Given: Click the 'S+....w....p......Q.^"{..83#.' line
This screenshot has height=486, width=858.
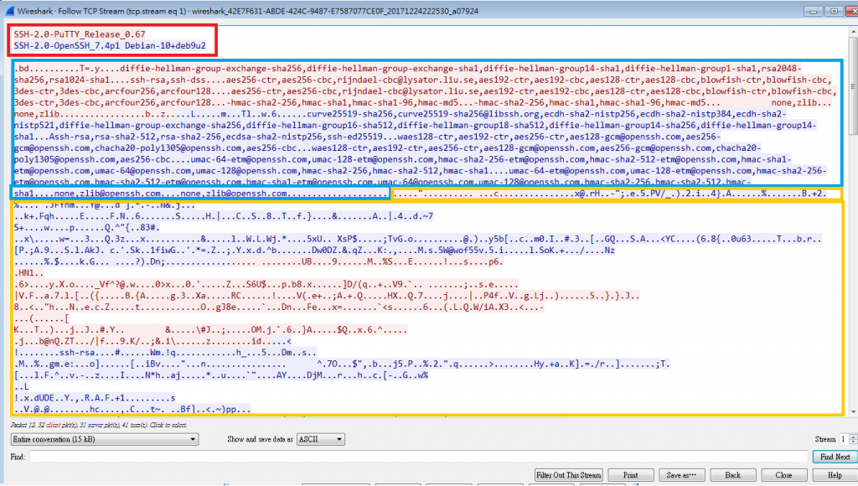Looking at the screenshot, I should pos(87,227).
